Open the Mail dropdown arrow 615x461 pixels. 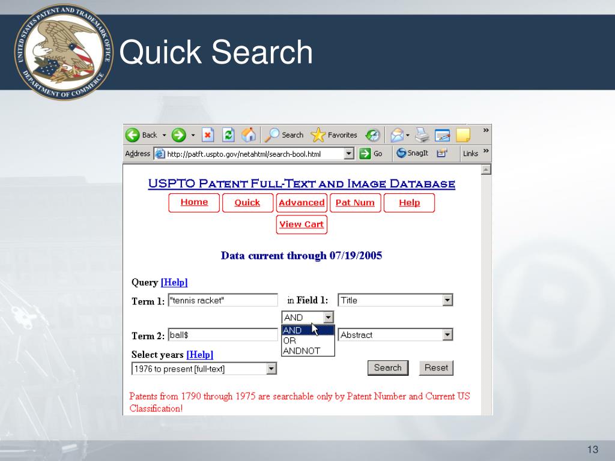[x=408, y=135]
